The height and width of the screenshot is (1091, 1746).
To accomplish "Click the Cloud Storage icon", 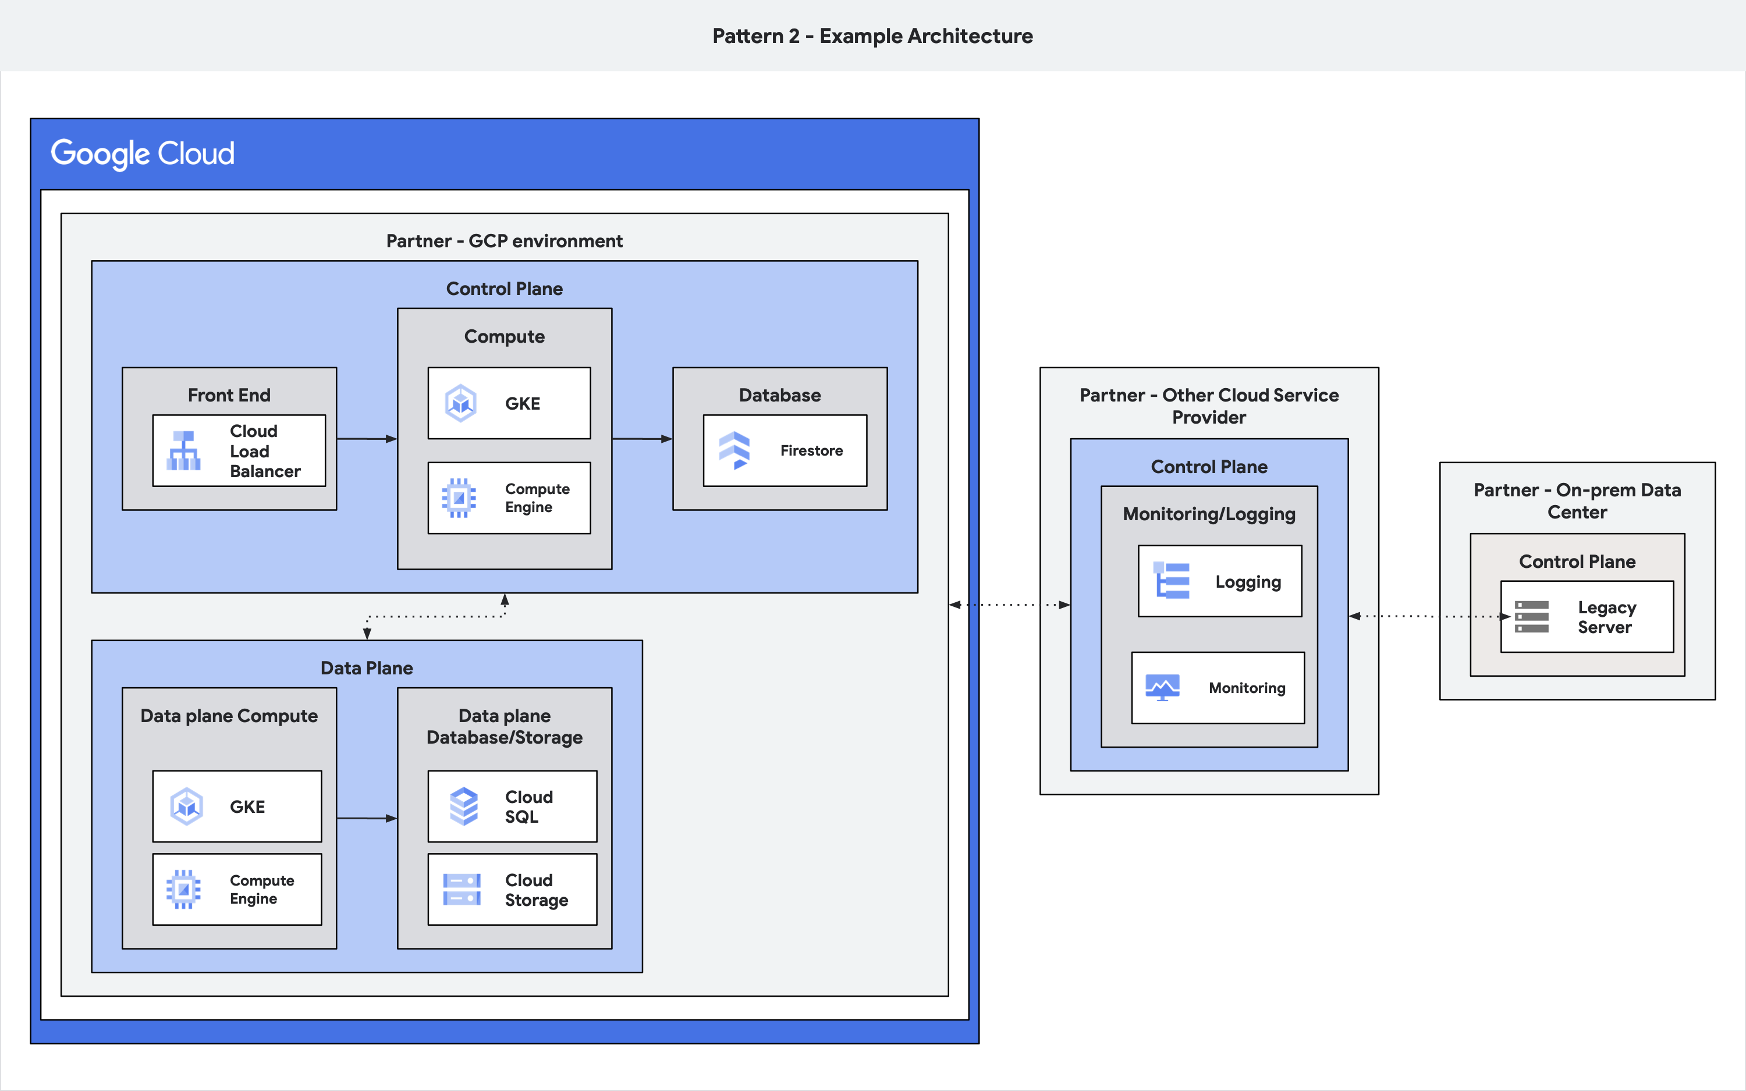I will click(x=463, y=890).
